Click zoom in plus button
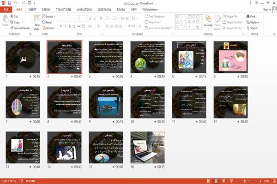277x184 pixels. point(260,181)
